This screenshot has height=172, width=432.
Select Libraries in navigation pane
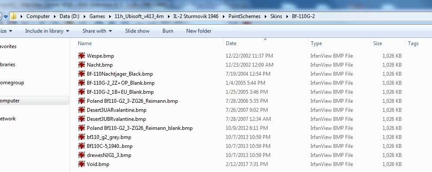tap(8, 65)
